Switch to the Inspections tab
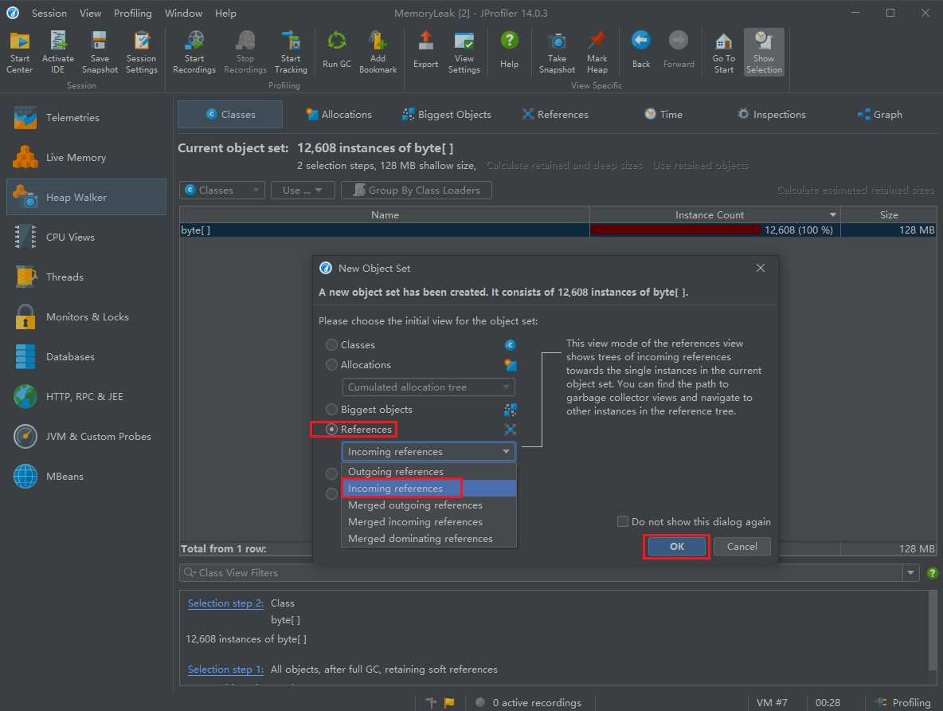Image resolution: width=943 pixels, height=711 pixels. (x=772, y=115)
